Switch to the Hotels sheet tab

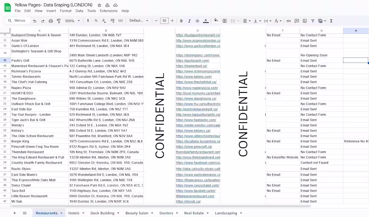pyautogui.click(x=74, y=213)
